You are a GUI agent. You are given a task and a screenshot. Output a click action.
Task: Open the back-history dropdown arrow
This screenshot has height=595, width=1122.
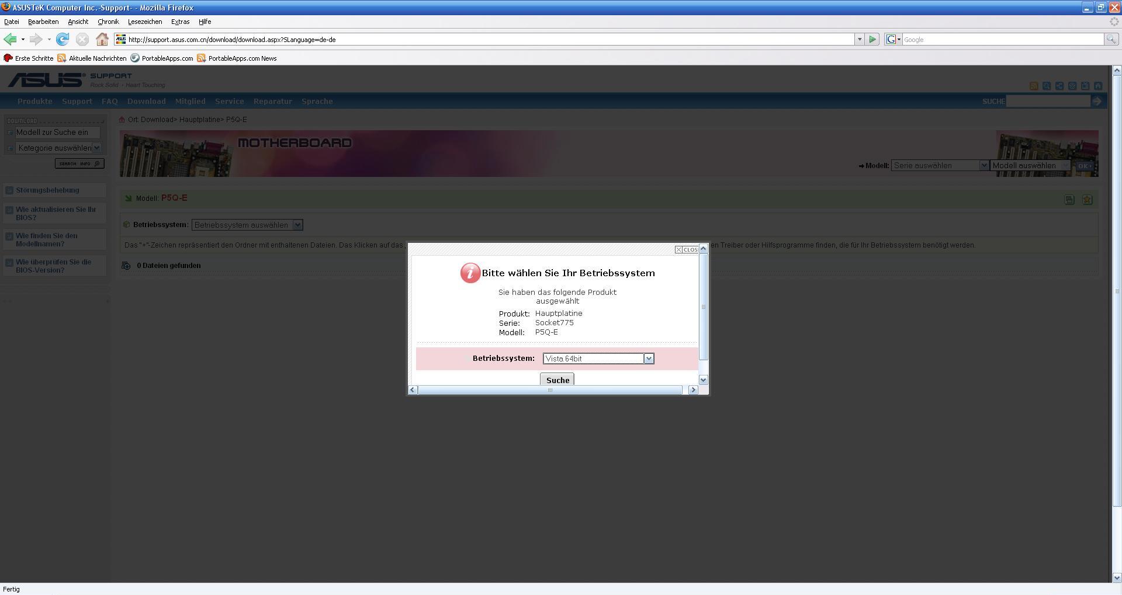tap(23, 40)
